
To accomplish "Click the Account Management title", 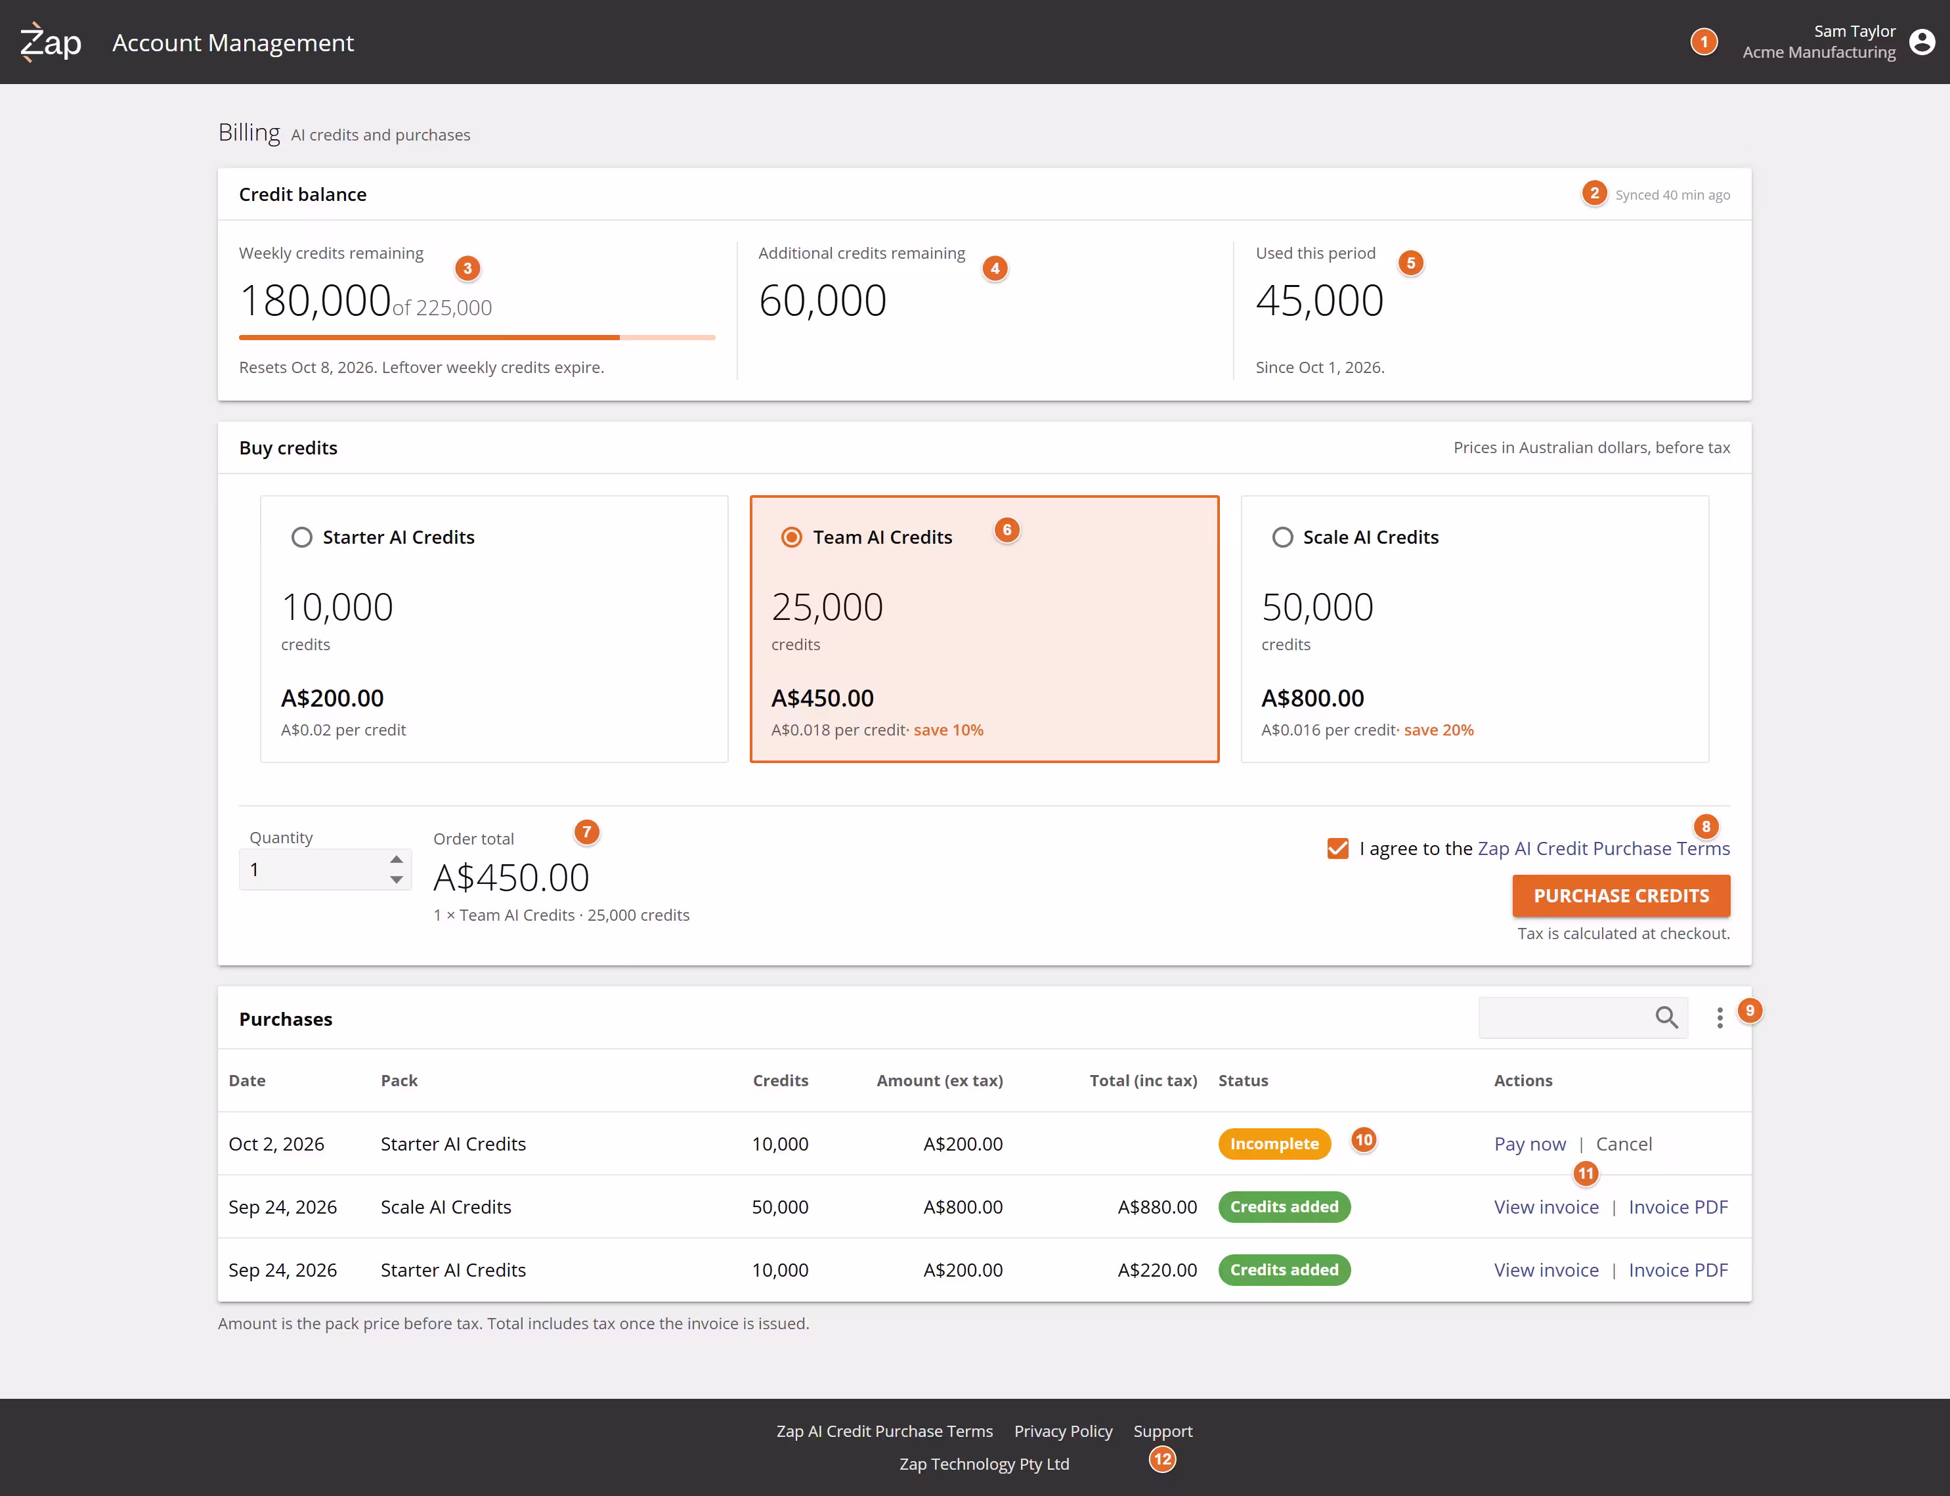I will [233, 43].
